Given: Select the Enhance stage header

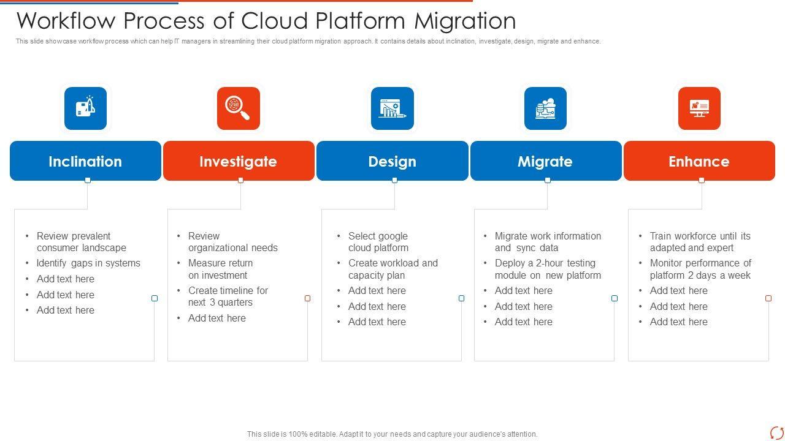Looking at the screenshot, I should click(699, 161).
